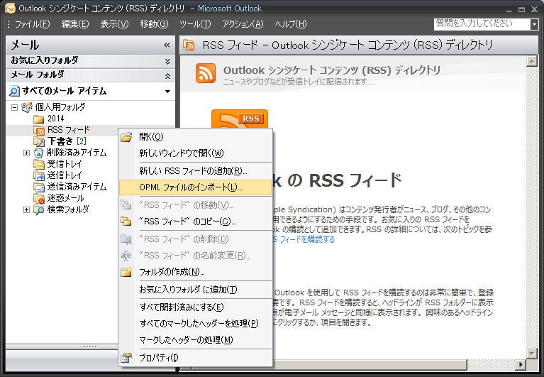Expand the 削除済みアイテム tree node
Screen dimensions: 544x377
[x=26, y=153]
